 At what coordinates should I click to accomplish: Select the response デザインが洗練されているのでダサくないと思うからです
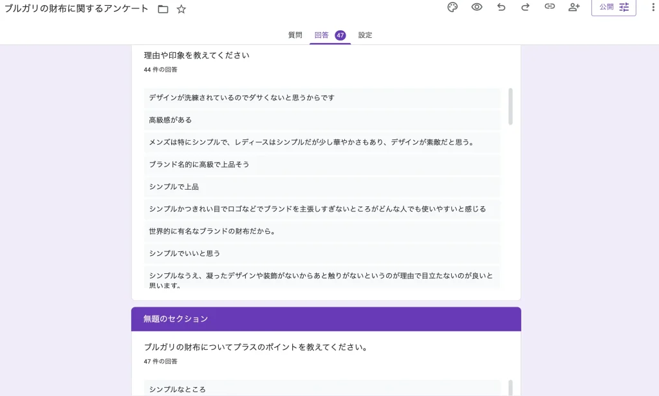pyautogui.click(x=322, y=98)
